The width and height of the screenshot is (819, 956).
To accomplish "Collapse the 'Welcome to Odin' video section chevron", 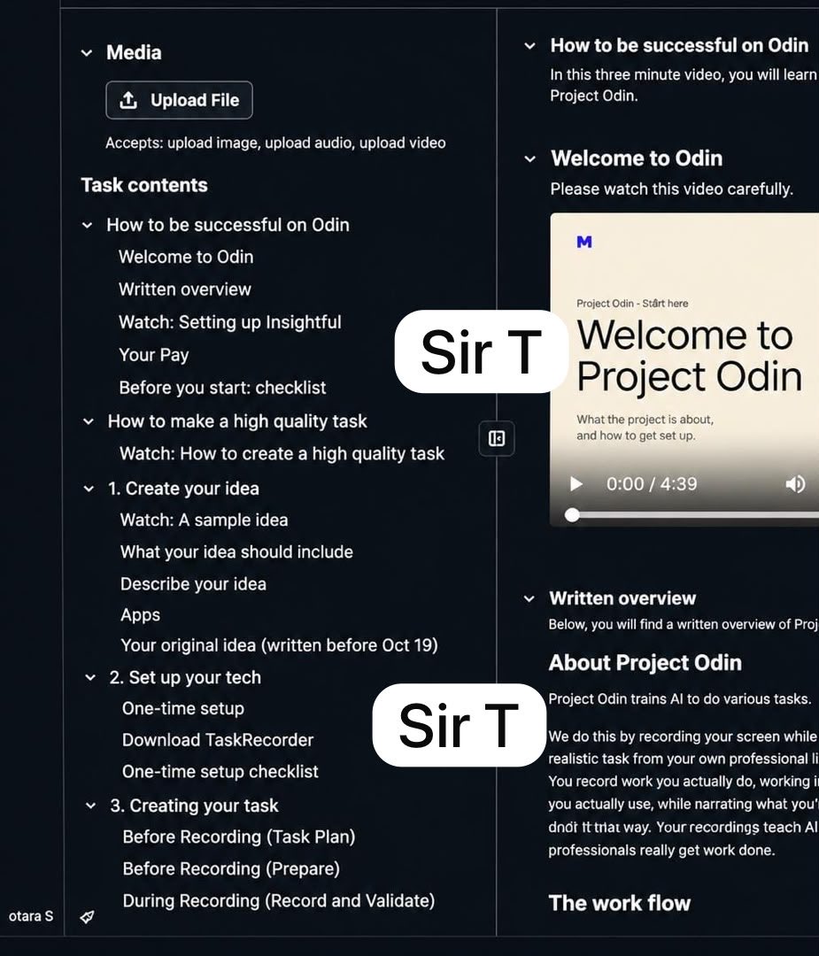I will tap(530, 159).
